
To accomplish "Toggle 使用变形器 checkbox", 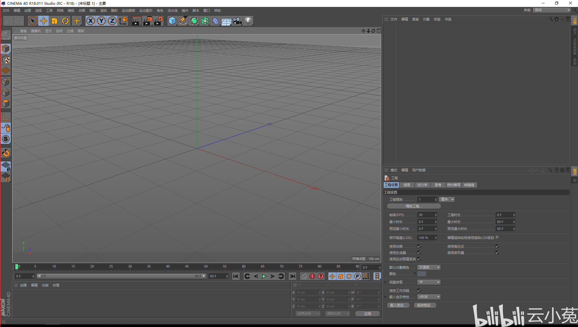I will (x=497, y=252).
